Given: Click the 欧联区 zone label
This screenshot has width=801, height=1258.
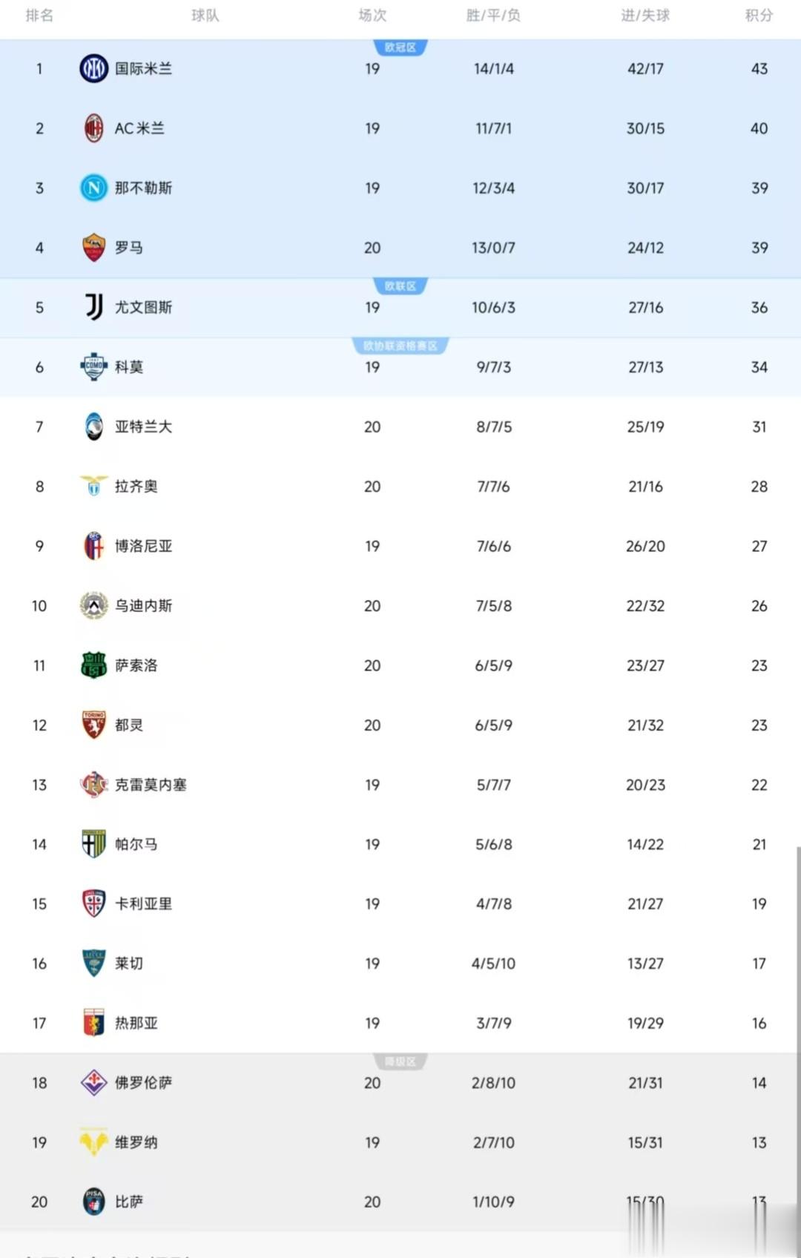Looking at the screenshot, I should 400,286.
